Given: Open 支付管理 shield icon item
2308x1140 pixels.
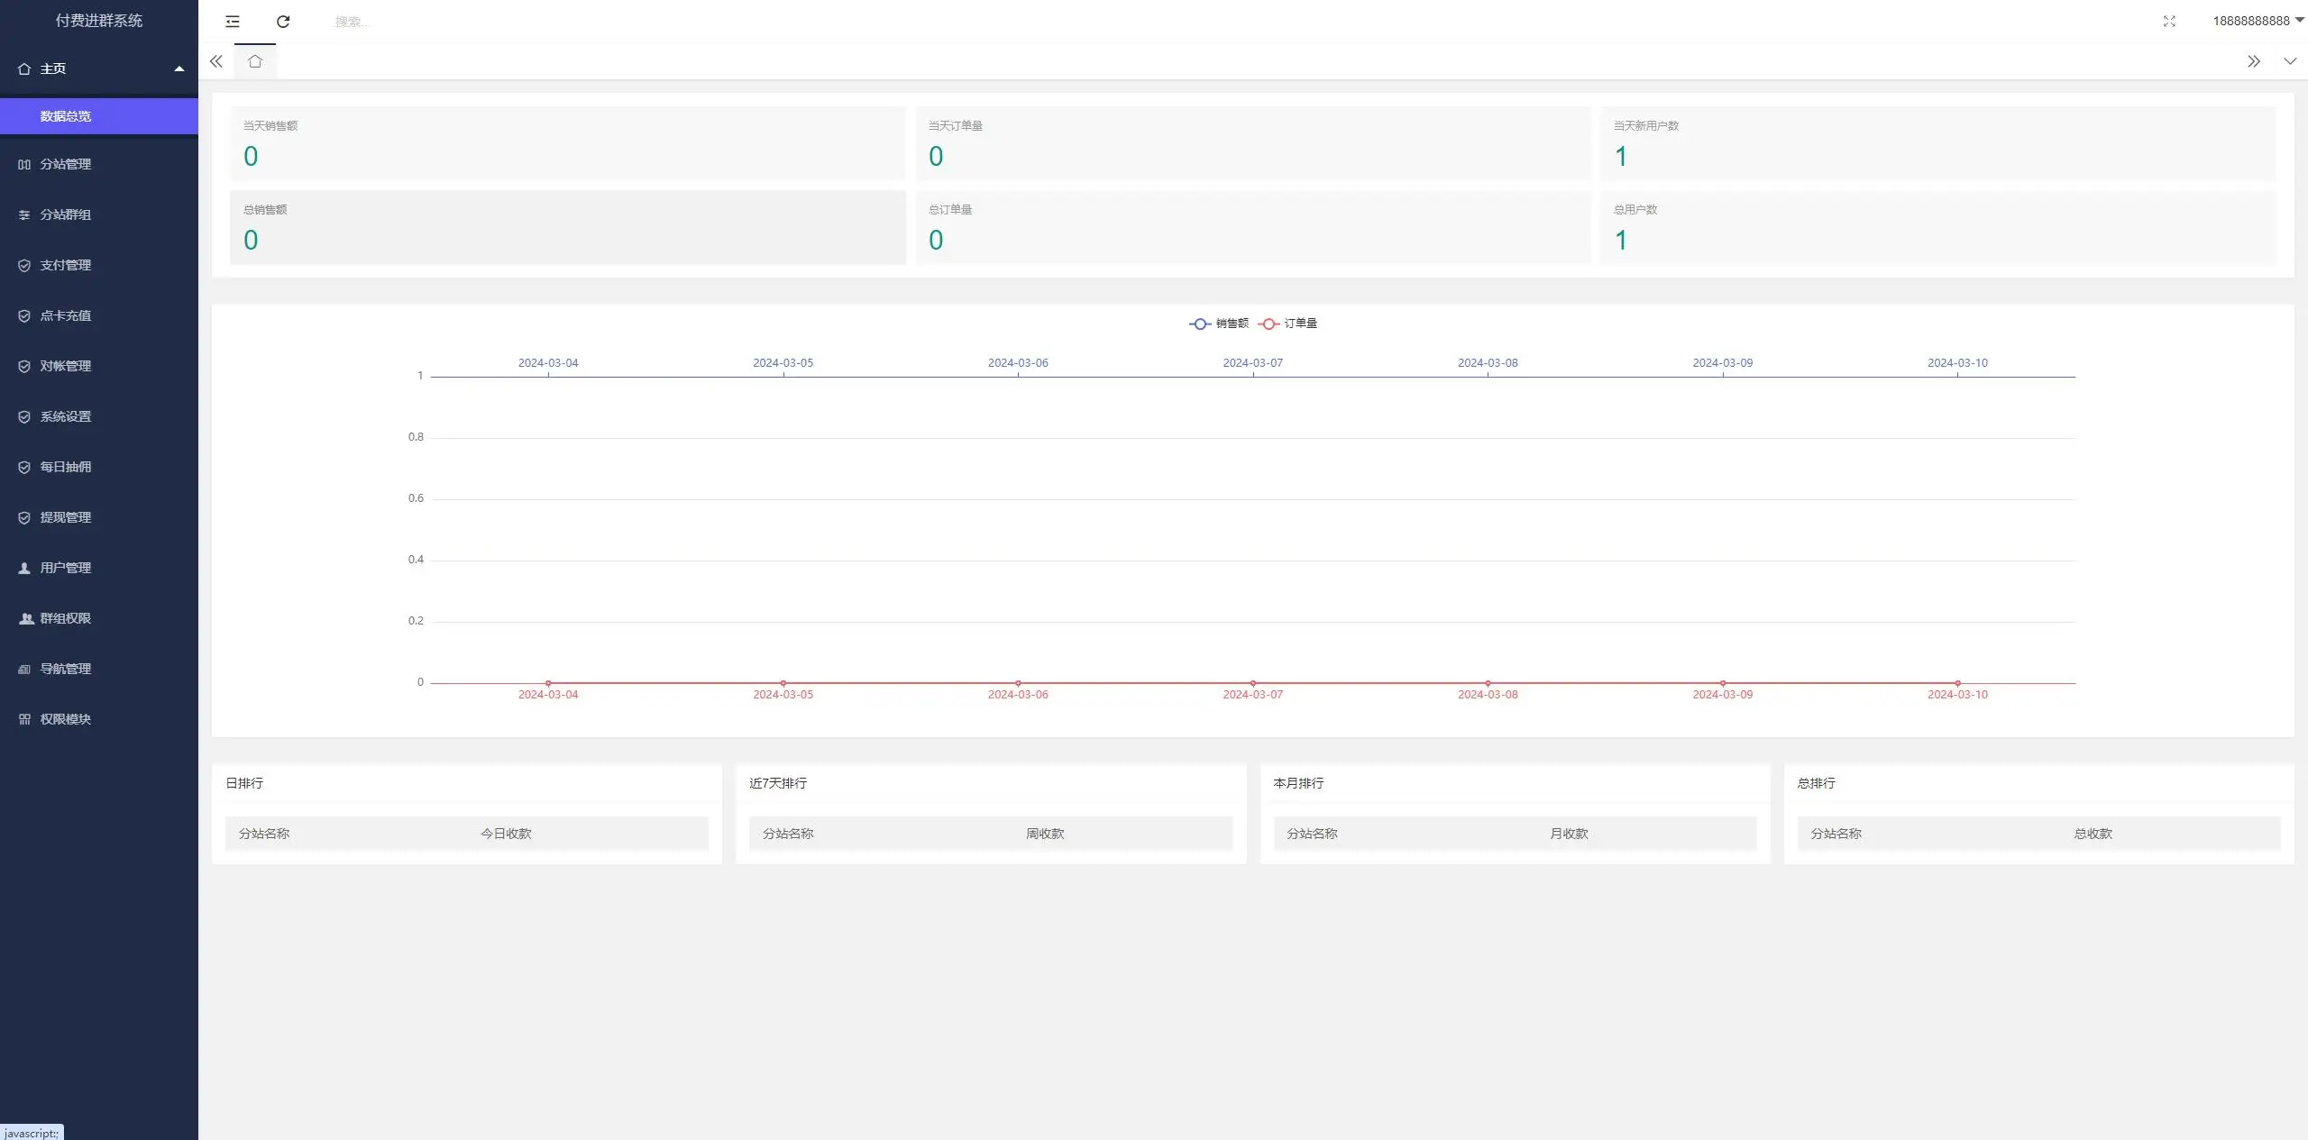Looking at the screenshot, I should point(66,265).
